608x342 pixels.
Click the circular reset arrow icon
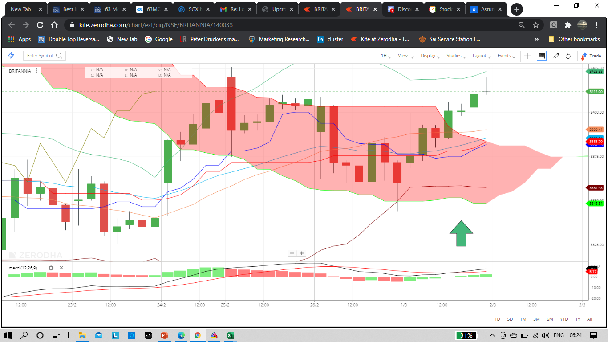(x=568, y=56)
